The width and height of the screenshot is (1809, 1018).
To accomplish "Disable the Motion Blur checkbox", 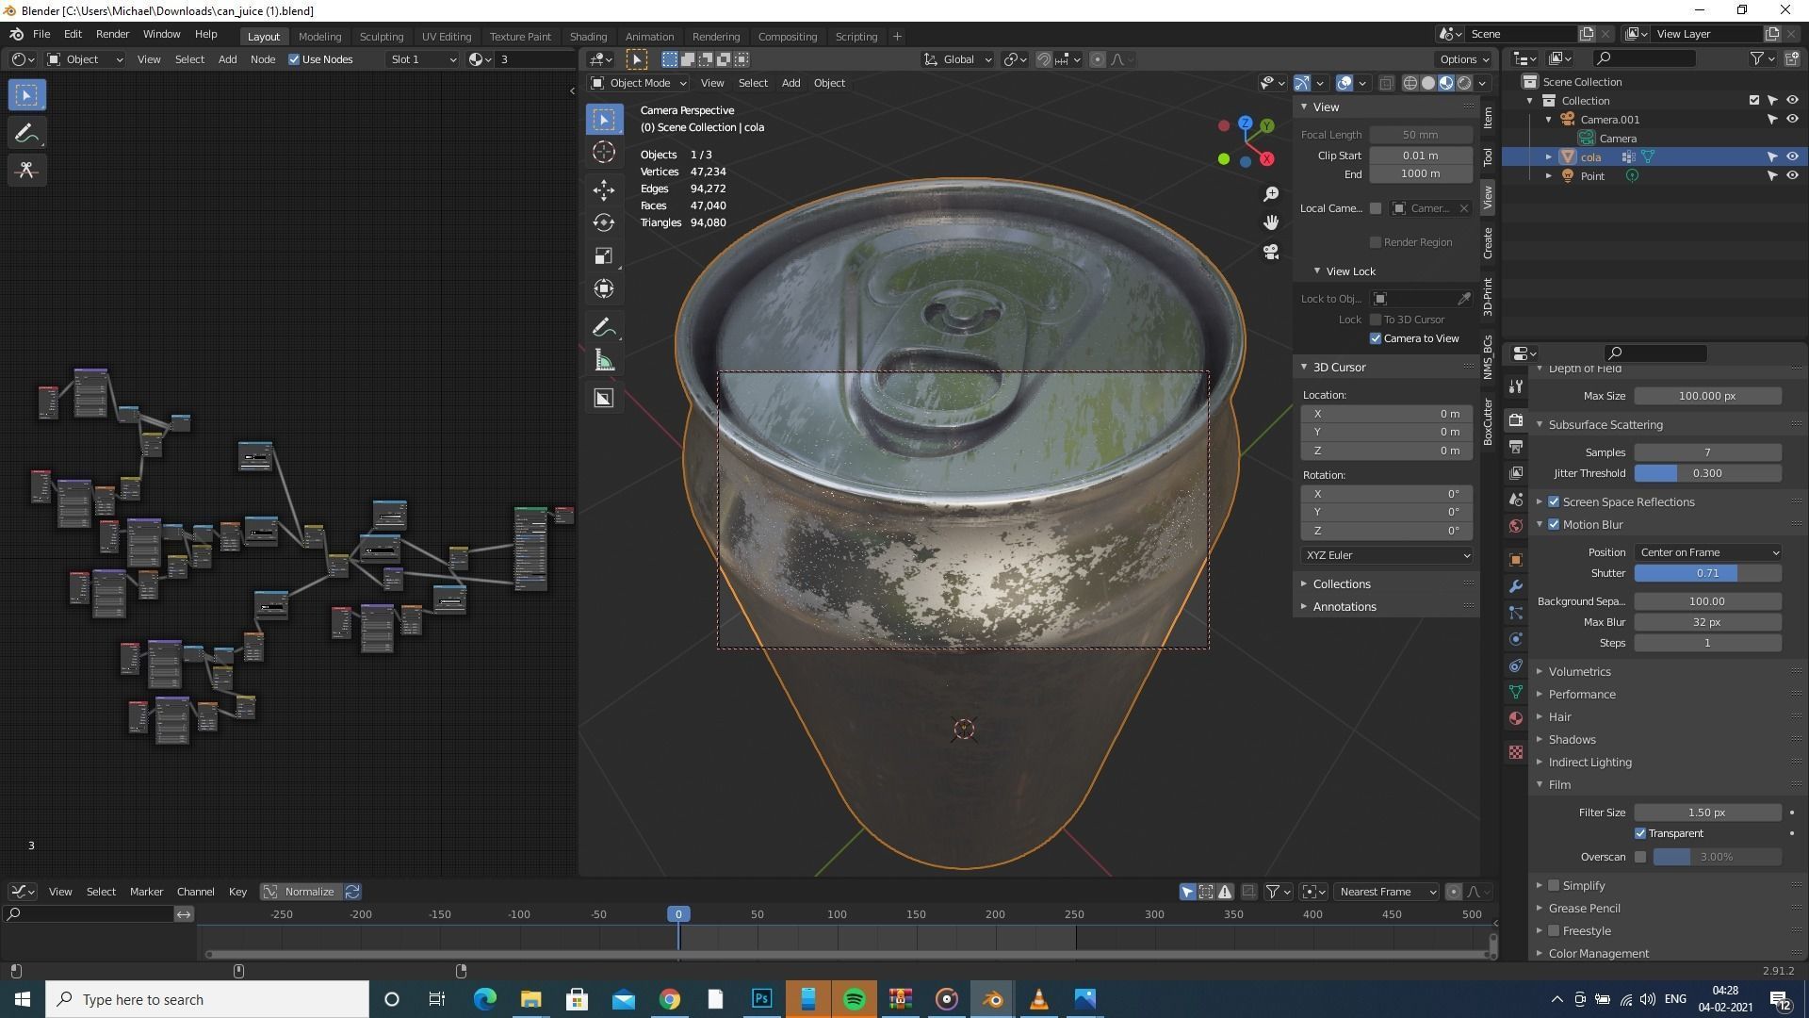I will click(x=1554, y=524).
